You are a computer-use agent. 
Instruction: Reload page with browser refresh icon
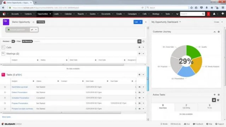[x=143, y=8]
